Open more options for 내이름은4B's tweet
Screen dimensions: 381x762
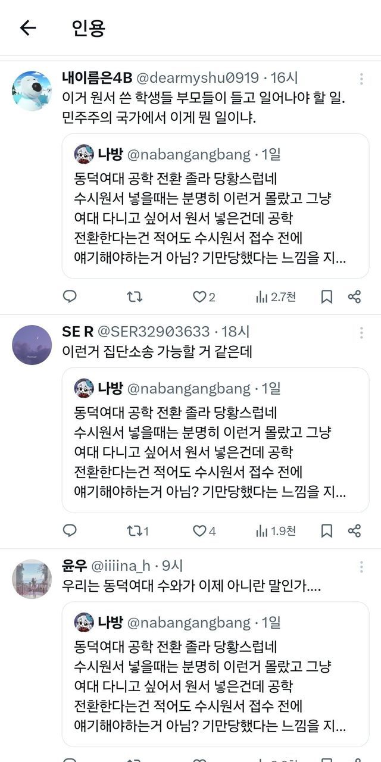tap(361, 79)
